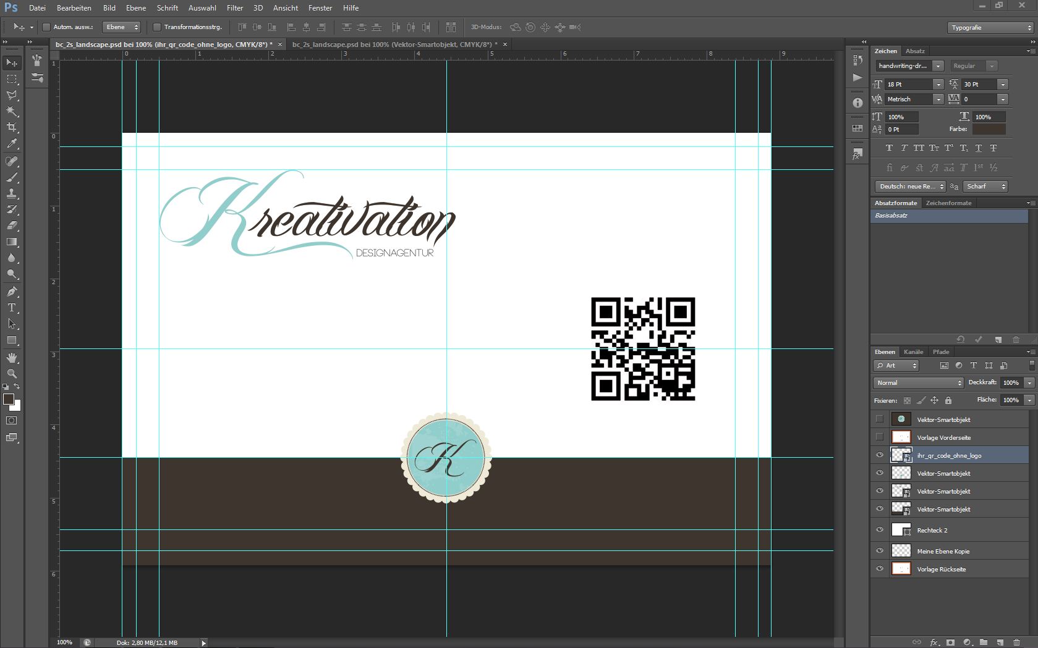Show the Vorlage Vorderseite layer

[879, 437]
